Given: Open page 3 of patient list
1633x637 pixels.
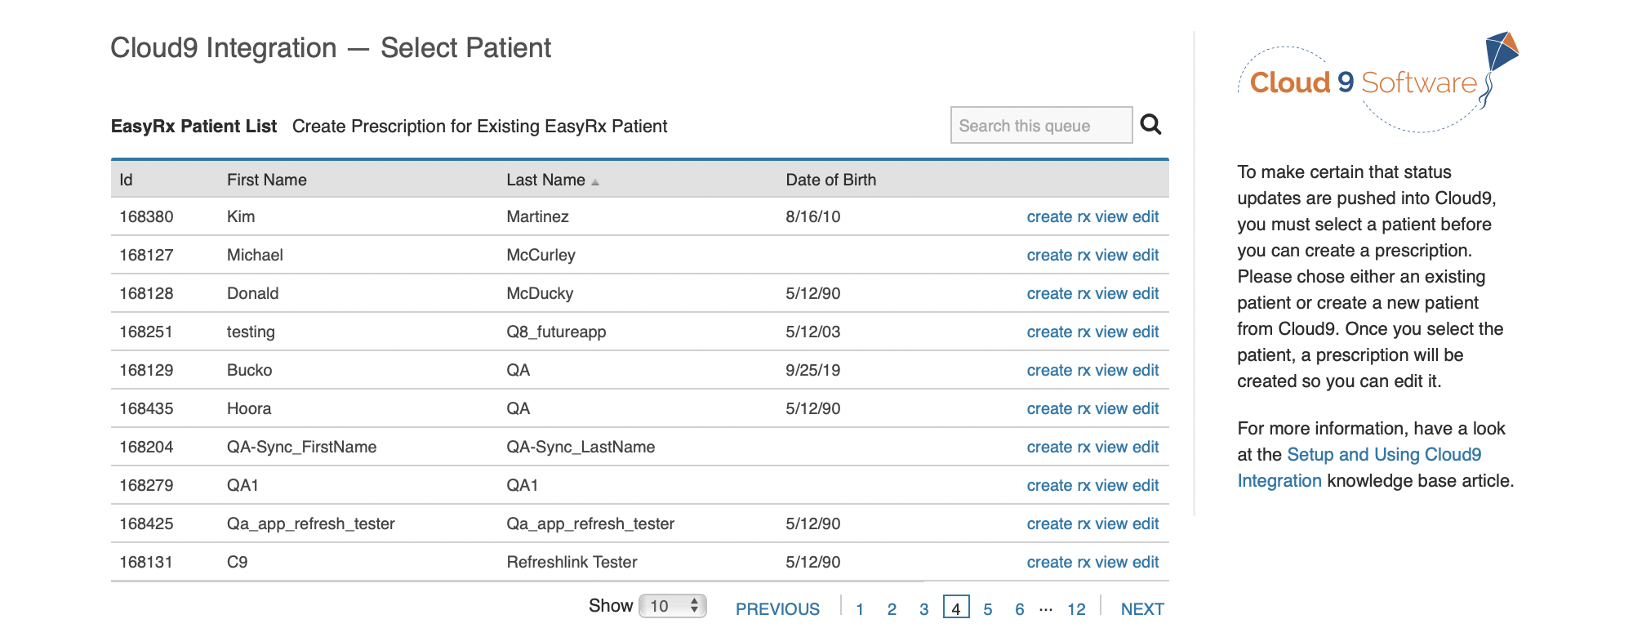Looking at the screenshot, I should [x=923, y=609].
